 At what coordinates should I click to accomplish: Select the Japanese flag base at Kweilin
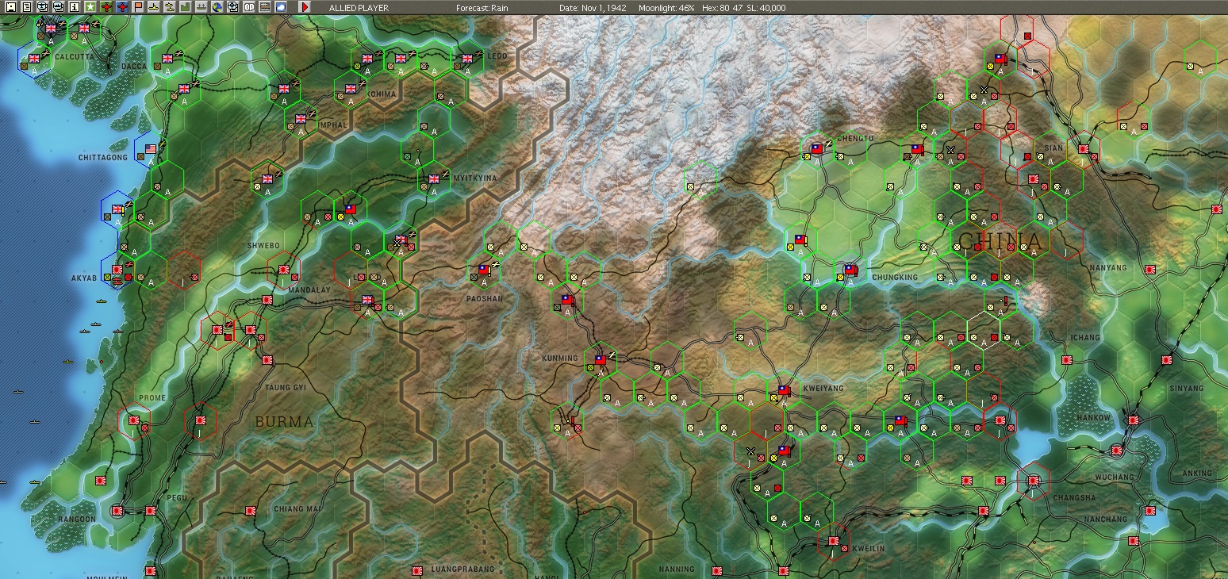[834, 540]
